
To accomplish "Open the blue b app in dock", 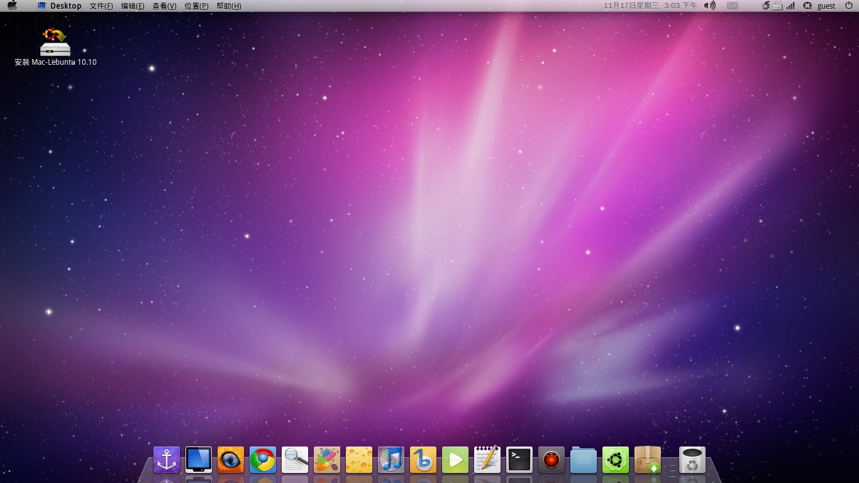I will 423,460.
